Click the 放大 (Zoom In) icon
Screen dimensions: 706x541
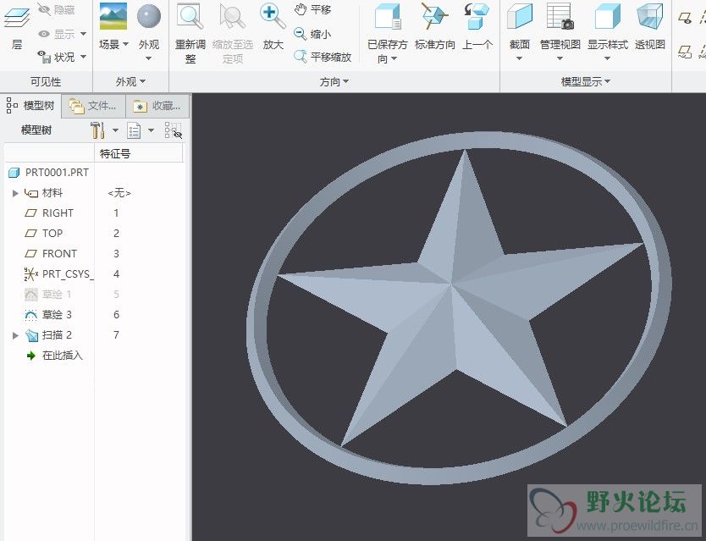[x=273, y=17]
